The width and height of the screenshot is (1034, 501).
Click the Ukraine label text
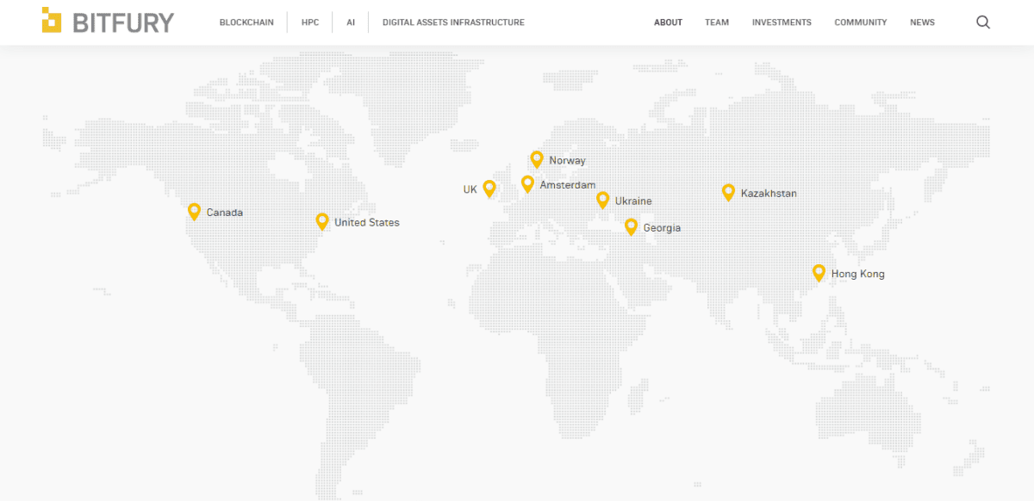point(633,201)
